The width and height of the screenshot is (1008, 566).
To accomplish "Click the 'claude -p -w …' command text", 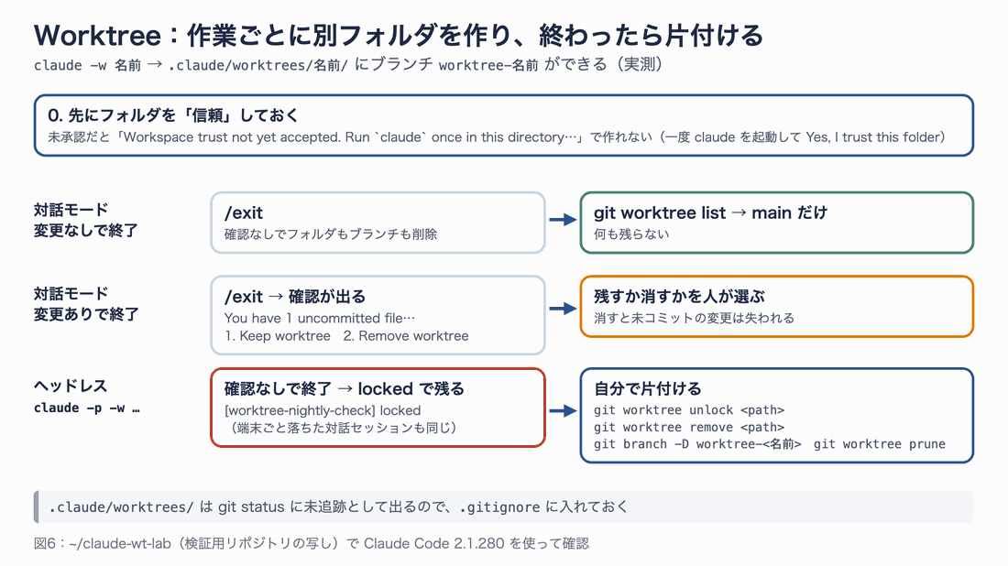I will pyautogui.click(x=87, y=408).
